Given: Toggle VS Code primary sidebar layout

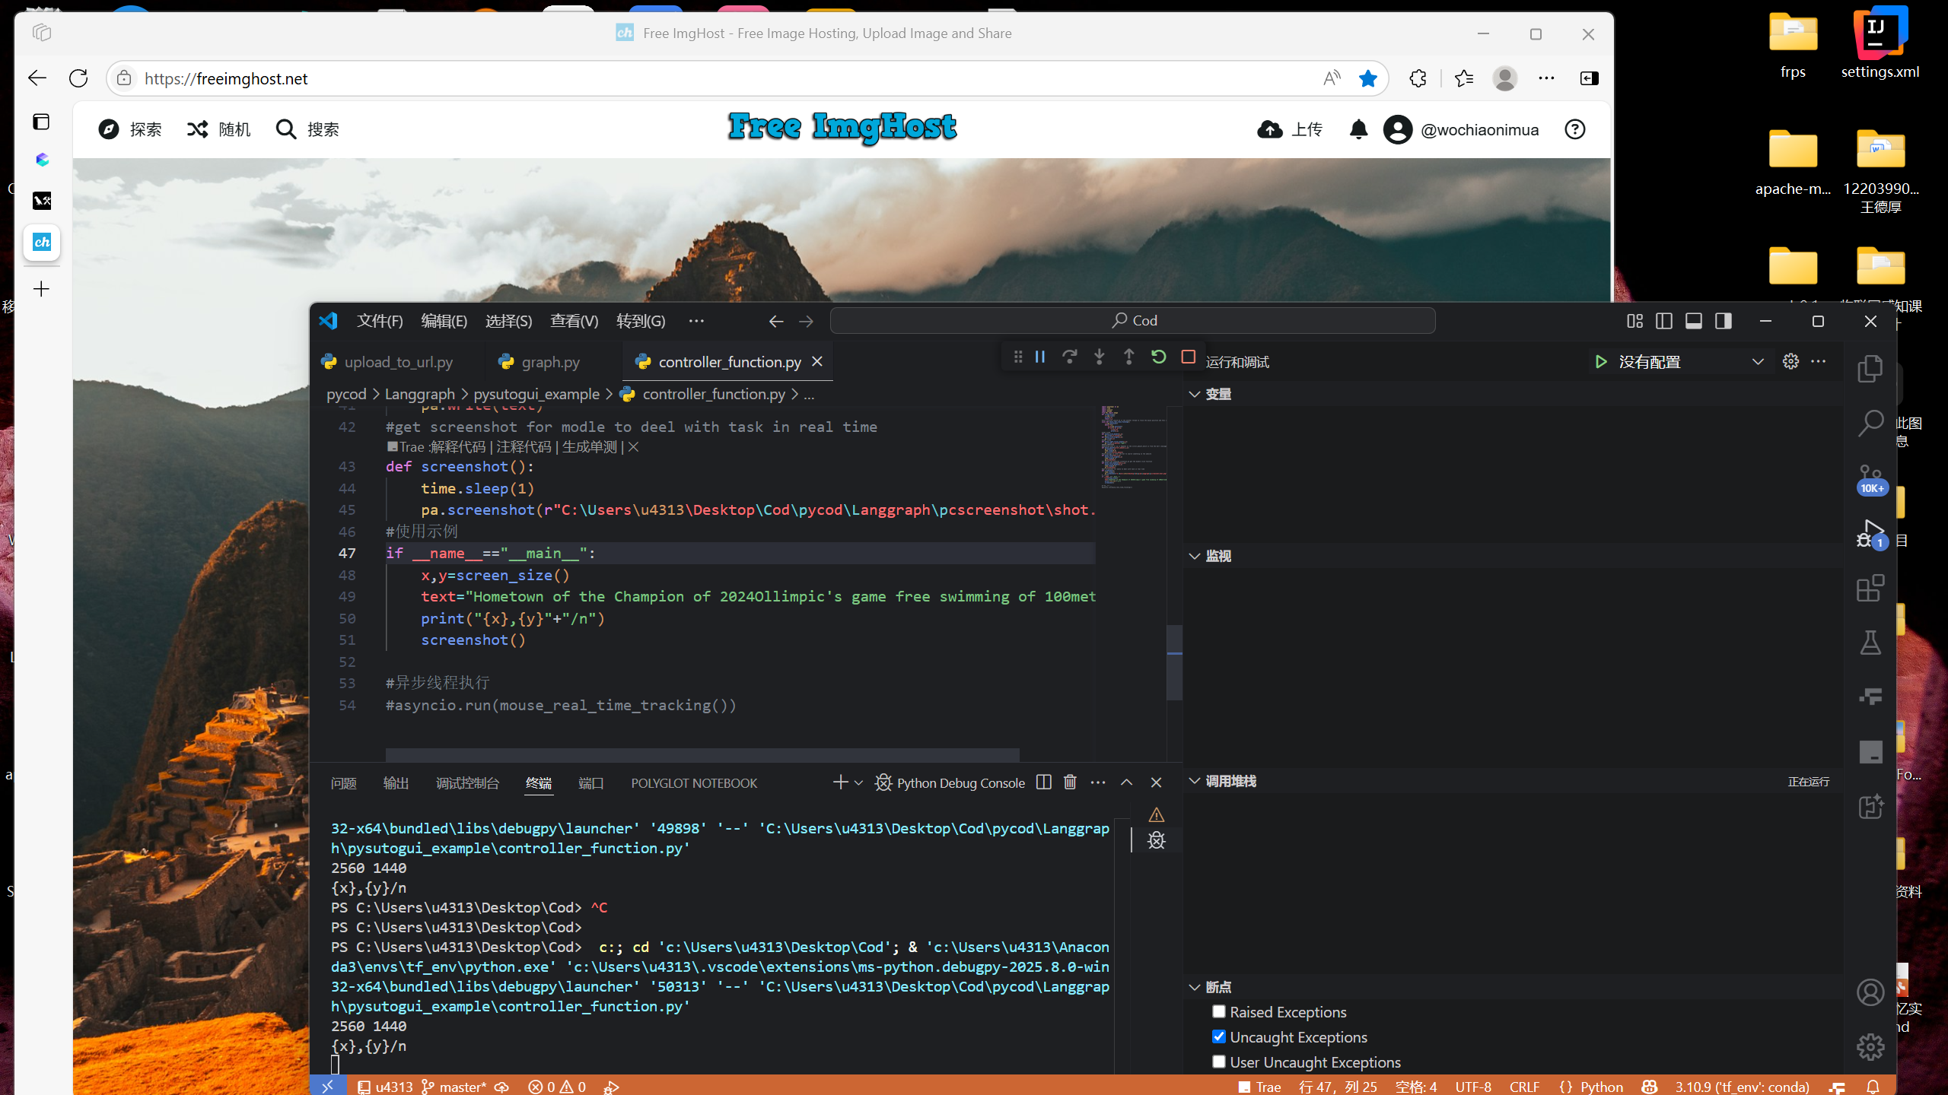Looking at the screenshot, I should (x=1664, y=321).
